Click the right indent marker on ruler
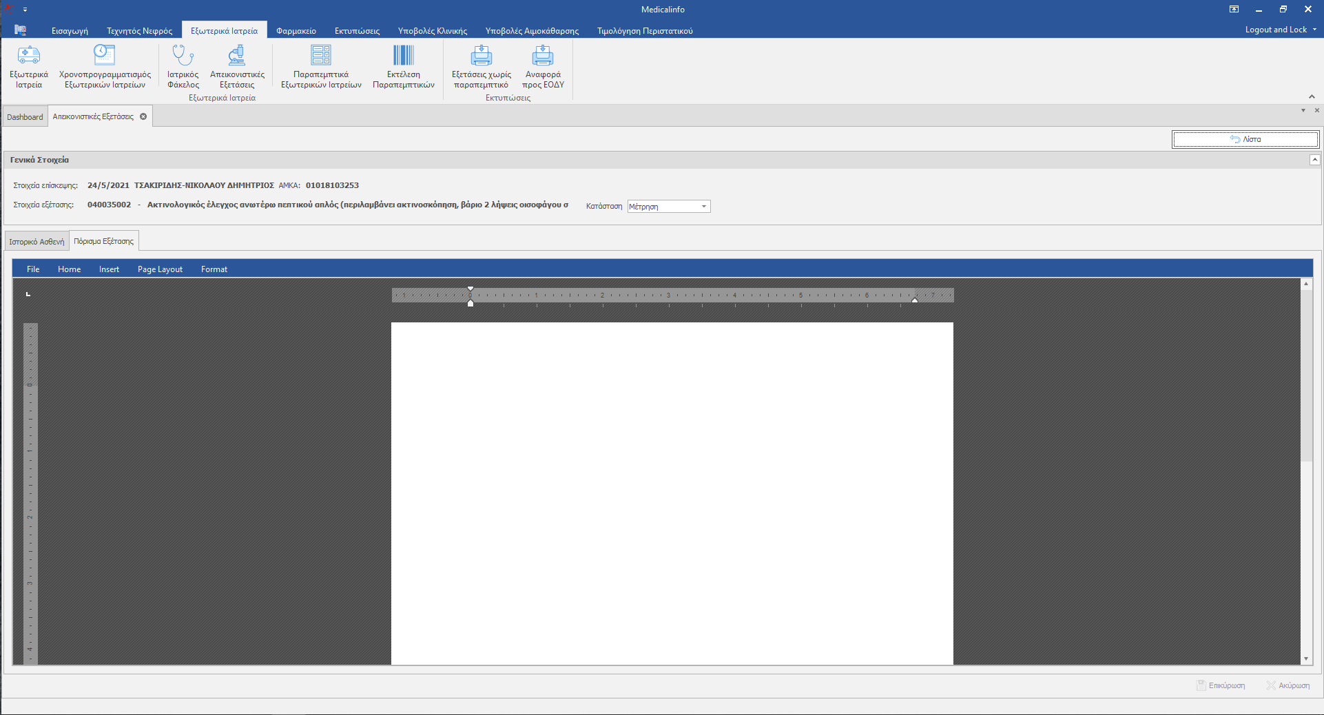The width and height of the screenshot is (1324, 715). point(915,300)
